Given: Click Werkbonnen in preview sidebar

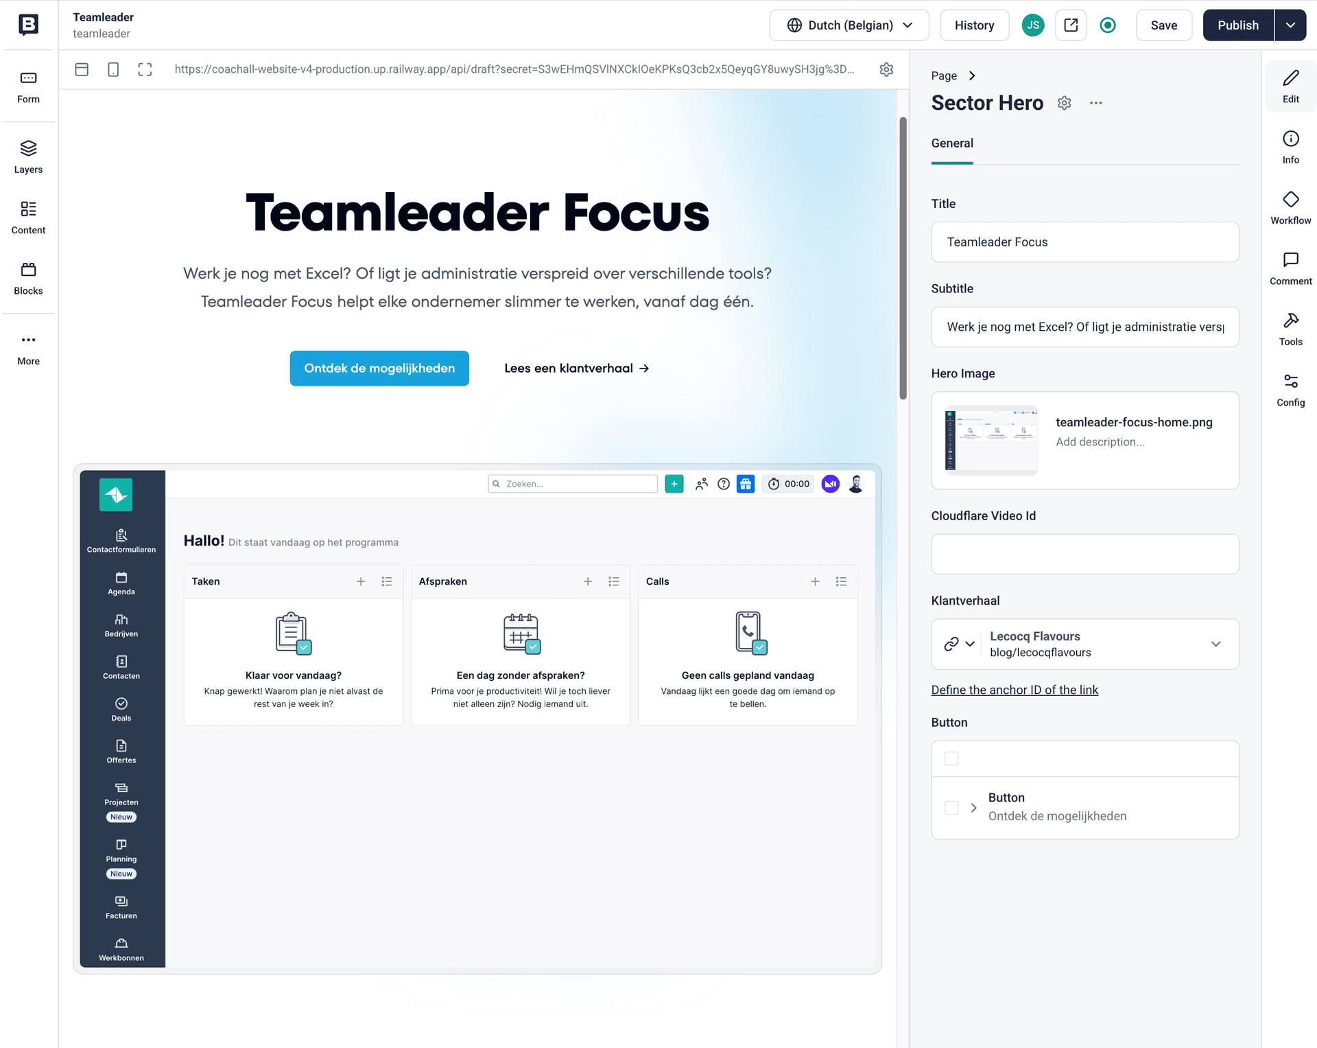Looking at the screenshot, I should tap(121, 950).
